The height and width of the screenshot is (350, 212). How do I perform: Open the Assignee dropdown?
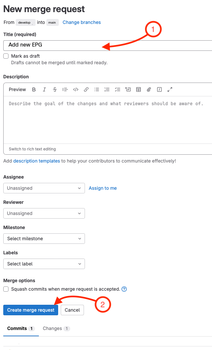(x=44, y=188)
